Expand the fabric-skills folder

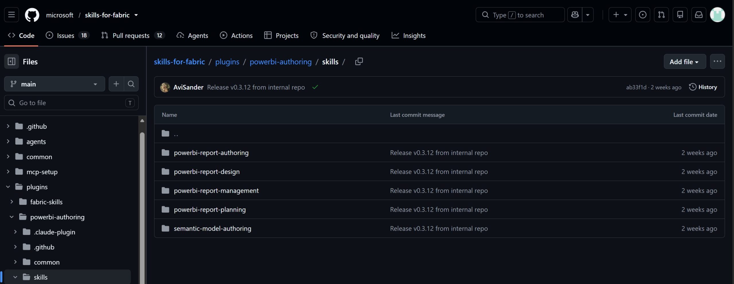(12, 202)
